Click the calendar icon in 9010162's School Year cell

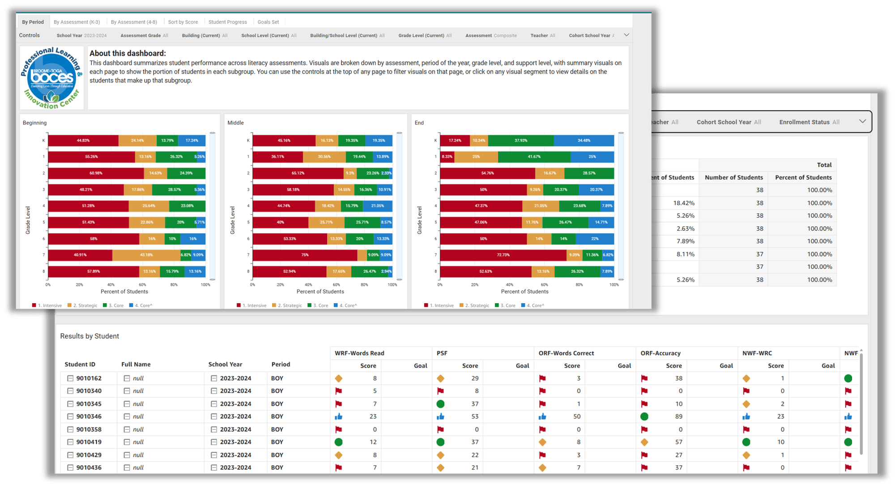click(x=214, y=378)
